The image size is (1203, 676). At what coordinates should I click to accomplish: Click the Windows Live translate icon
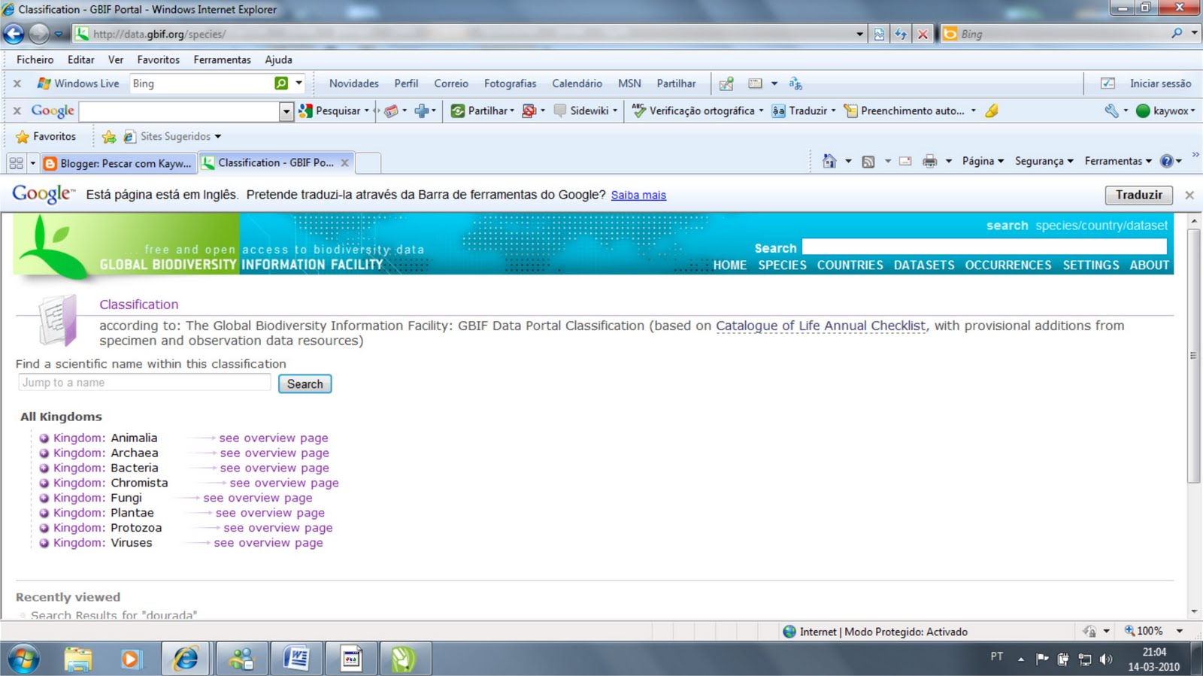pos(795,83)
